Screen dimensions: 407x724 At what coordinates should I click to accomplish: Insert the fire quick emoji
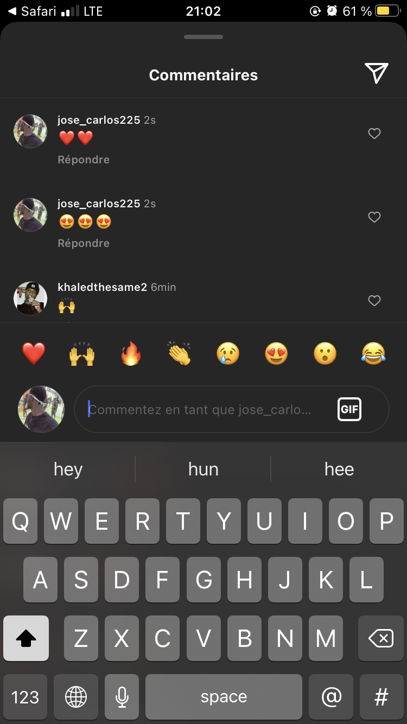[131, 354]
